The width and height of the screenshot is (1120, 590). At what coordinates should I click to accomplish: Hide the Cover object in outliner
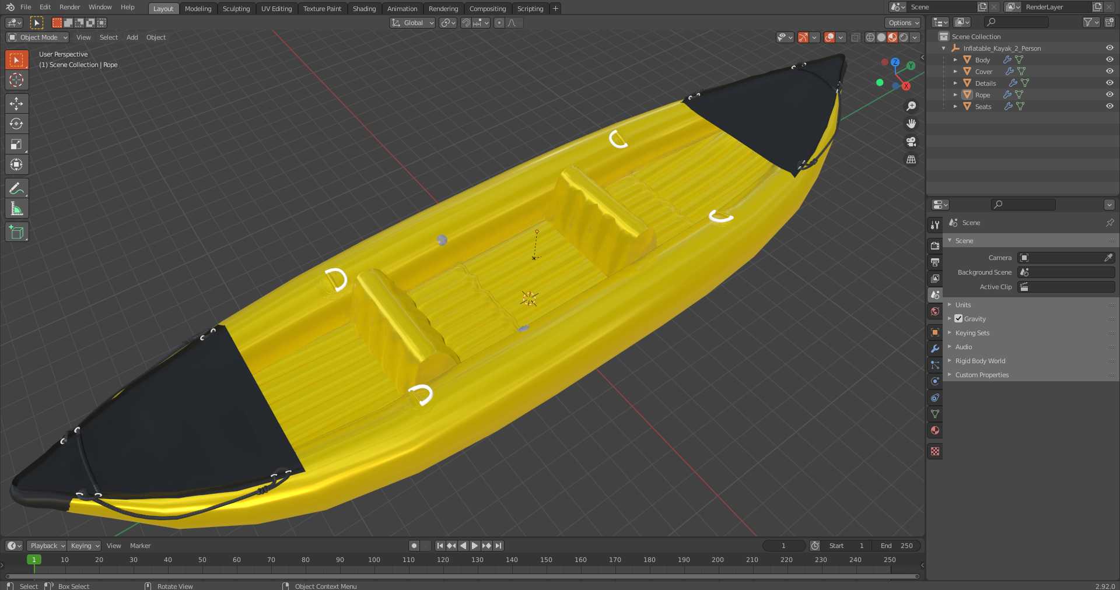1109,71
